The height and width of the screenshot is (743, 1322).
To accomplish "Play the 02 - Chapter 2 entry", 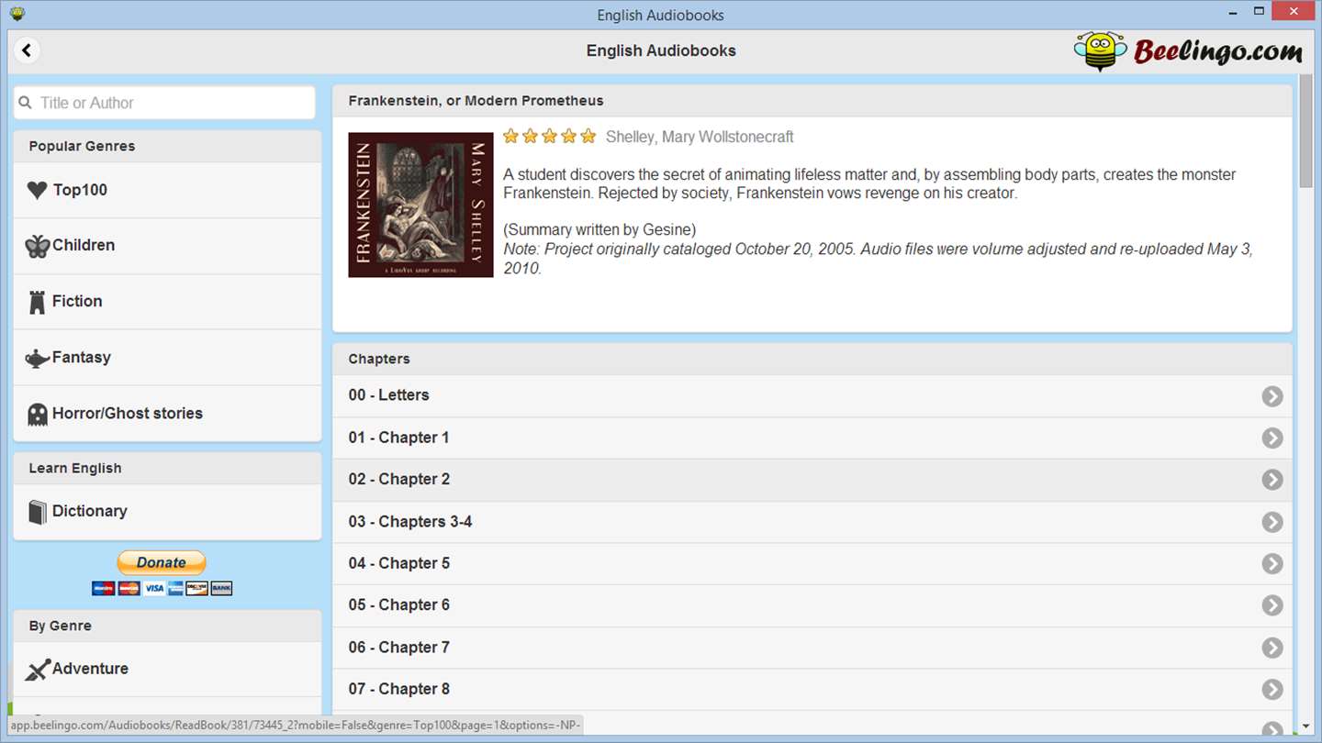I will click(x=812, y=480).
